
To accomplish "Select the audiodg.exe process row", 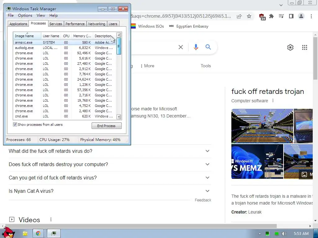I will 65,48.
